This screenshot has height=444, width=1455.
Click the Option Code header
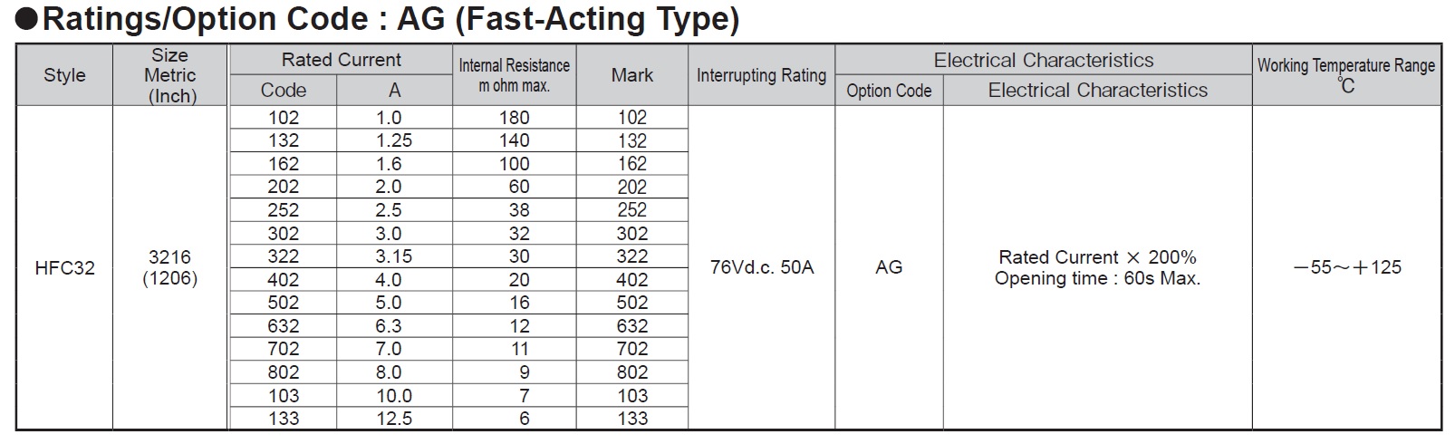[889, 91]
